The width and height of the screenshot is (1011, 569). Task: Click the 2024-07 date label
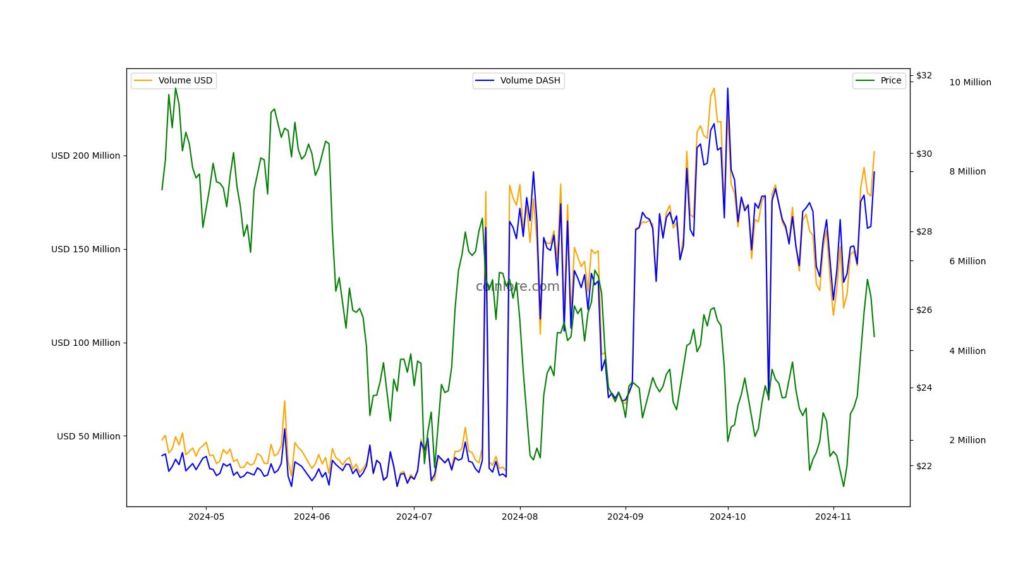coord(415,517)
